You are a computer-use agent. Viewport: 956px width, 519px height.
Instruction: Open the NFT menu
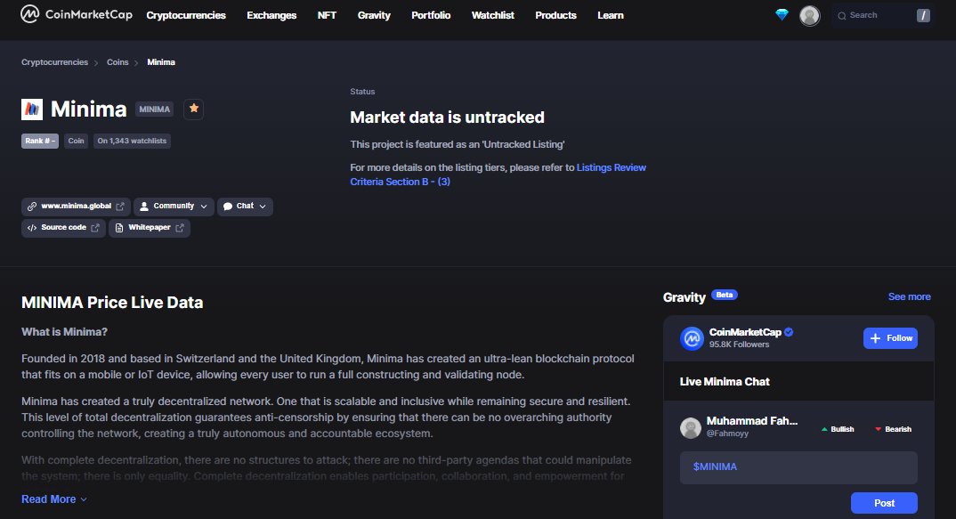tap(327, 15)
